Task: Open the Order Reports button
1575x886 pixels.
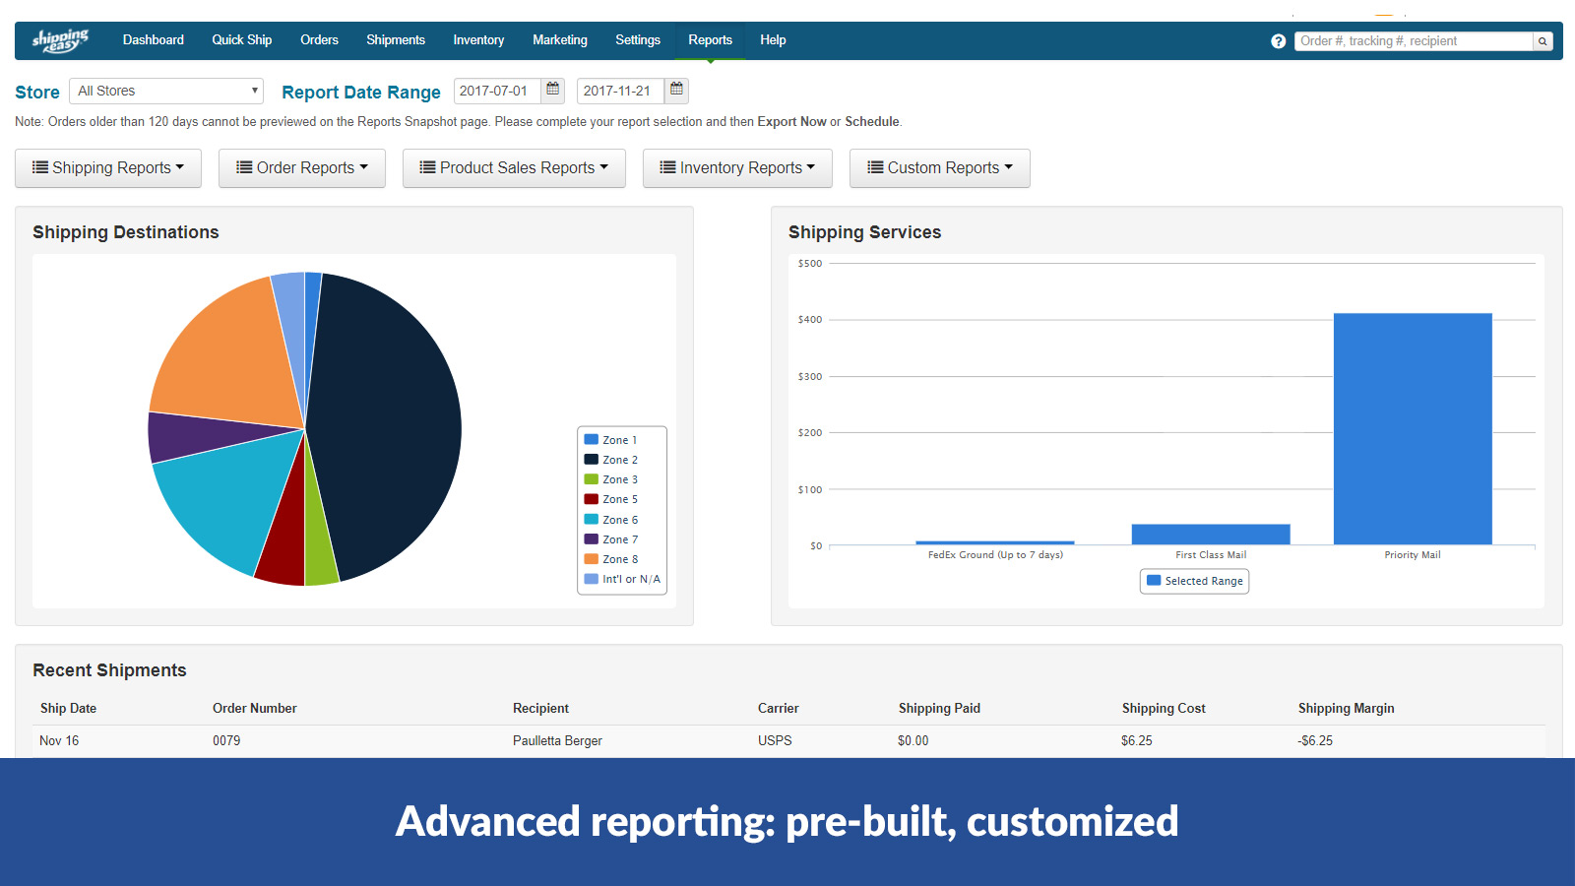Action: (302, 168)
